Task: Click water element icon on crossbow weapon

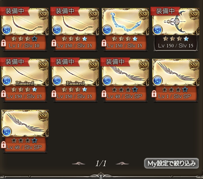Action: (x=157, y=30)
